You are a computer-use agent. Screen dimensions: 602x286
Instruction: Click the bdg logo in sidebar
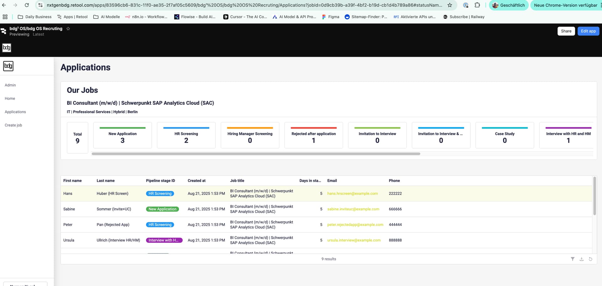[x=8, y=66]
